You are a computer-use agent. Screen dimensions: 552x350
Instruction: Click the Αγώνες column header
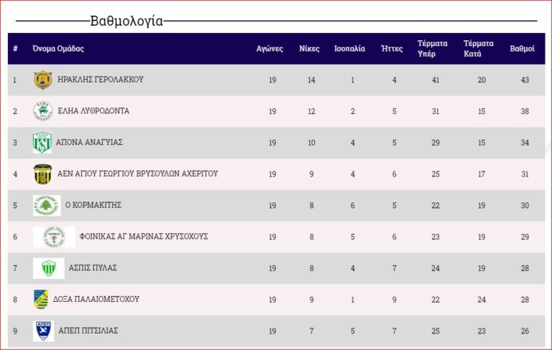pos(269,49)
